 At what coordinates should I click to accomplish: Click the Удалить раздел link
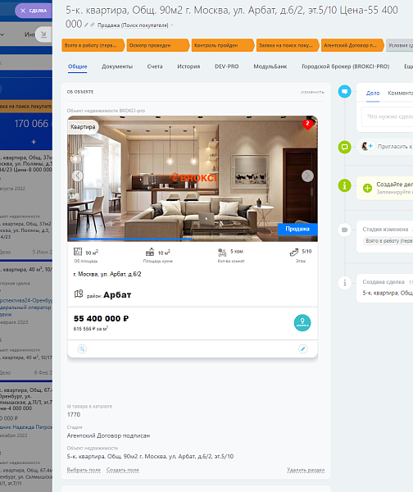coord(306,470)
